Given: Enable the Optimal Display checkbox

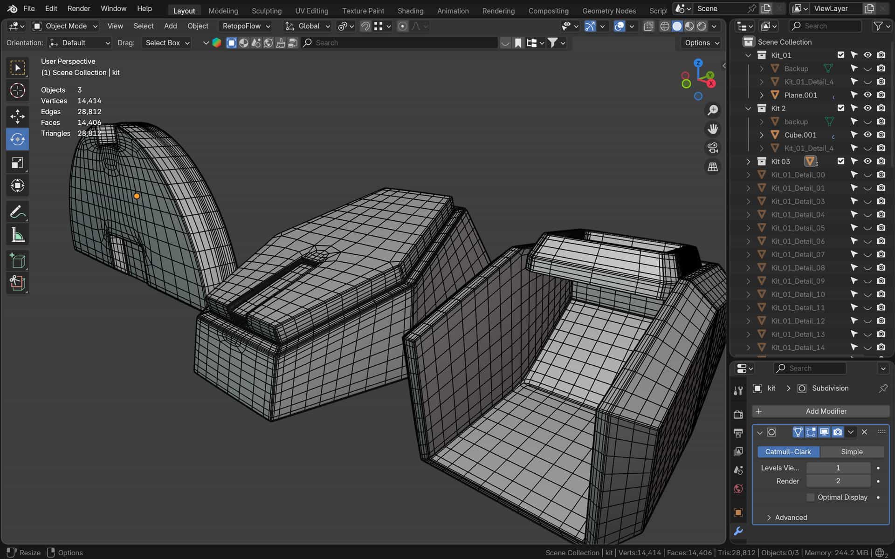Looking at the screenshot, I should pyautogui.click(x=811, y=497).
